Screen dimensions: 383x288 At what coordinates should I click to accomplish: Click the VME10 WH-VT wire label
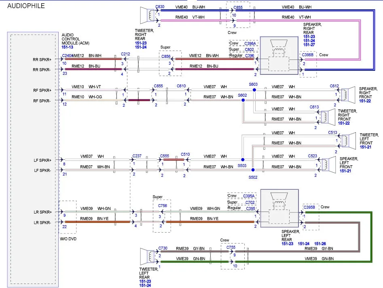point(86,87)
